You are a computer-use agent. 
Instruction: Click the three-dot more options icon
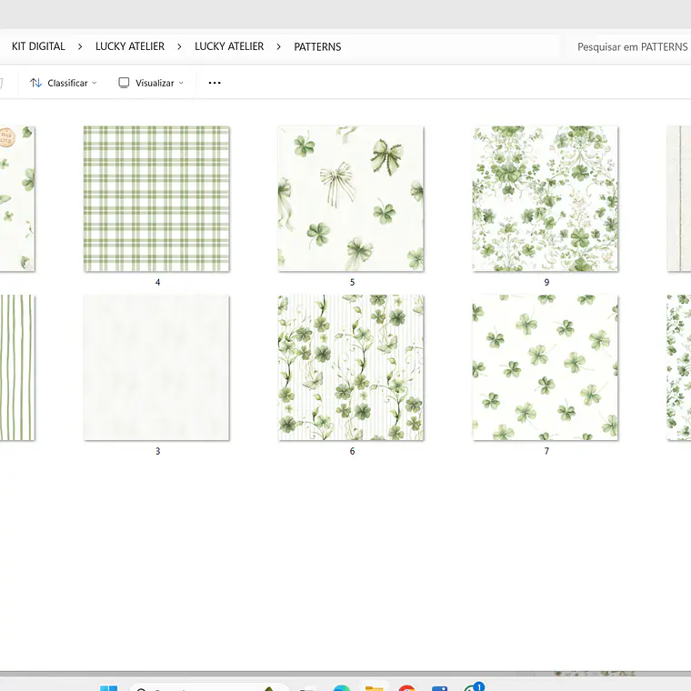click(x=215, y=83)
